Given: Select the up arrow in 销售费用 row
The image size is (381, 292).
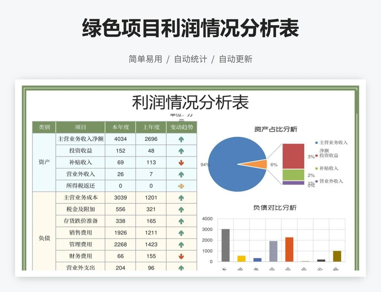Looking at the screenshot, I should (x=181, y=233).
